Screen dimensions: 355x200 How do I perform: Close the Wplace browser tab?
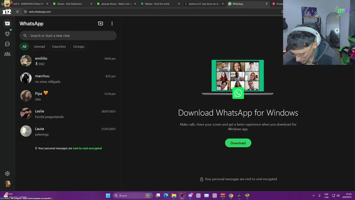(x=179, y=4)
